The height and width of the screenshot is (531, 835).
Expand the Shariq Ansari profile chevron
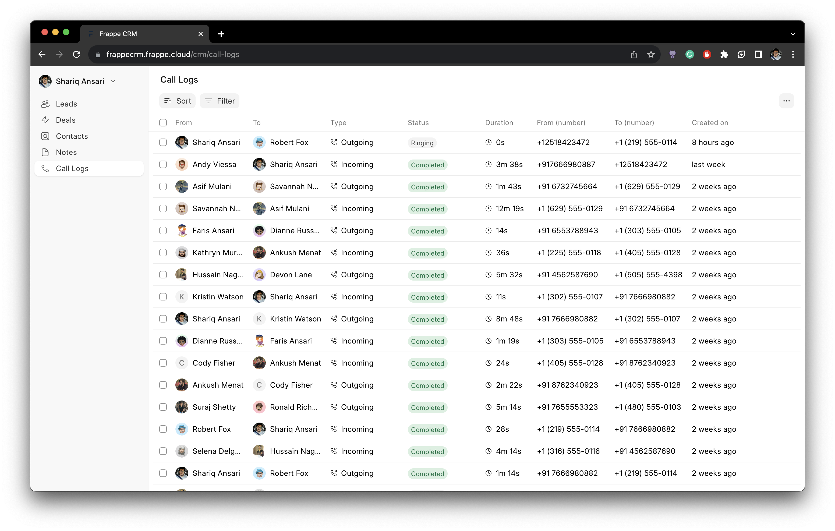point(113,81)
